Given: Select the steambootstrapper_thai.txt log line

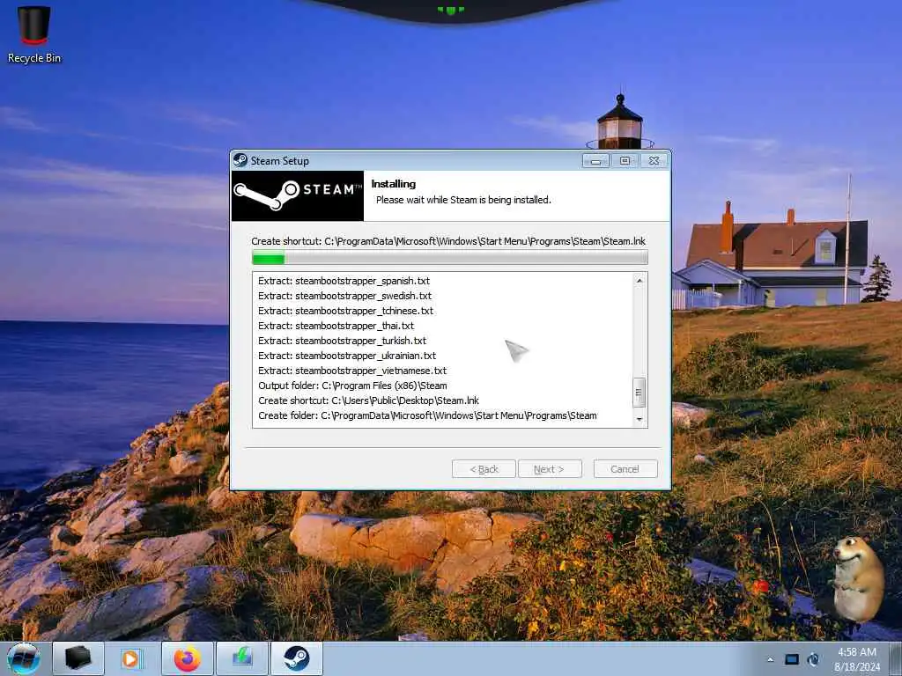Looking at the screenshot, I should [336, 326].
